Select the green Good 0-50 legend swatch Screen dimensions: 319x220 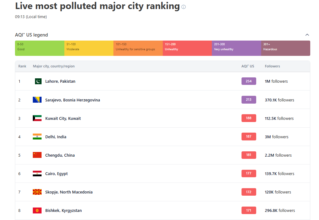[40, 48]
